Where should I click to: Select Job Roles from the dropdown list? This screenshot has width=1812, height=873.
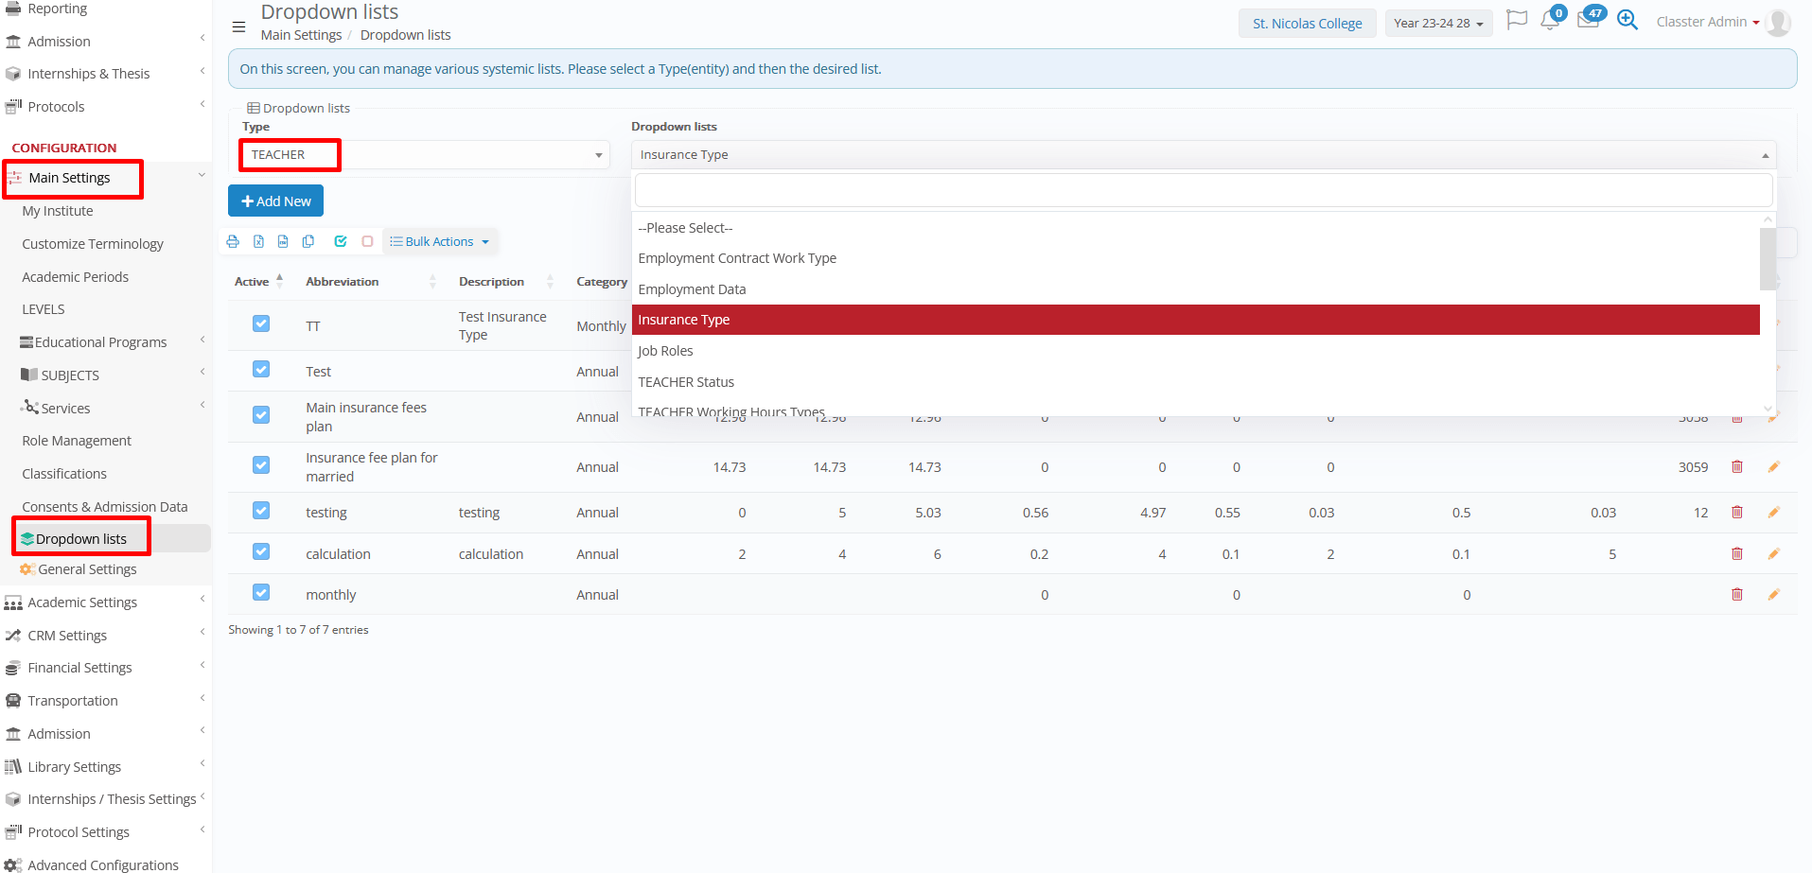click(x=665, y=351)
